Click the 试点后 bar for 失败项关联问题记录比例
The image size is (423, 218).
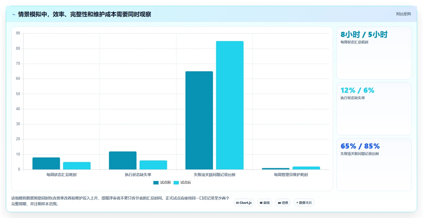pyautogui.click(x=230, y=105)
